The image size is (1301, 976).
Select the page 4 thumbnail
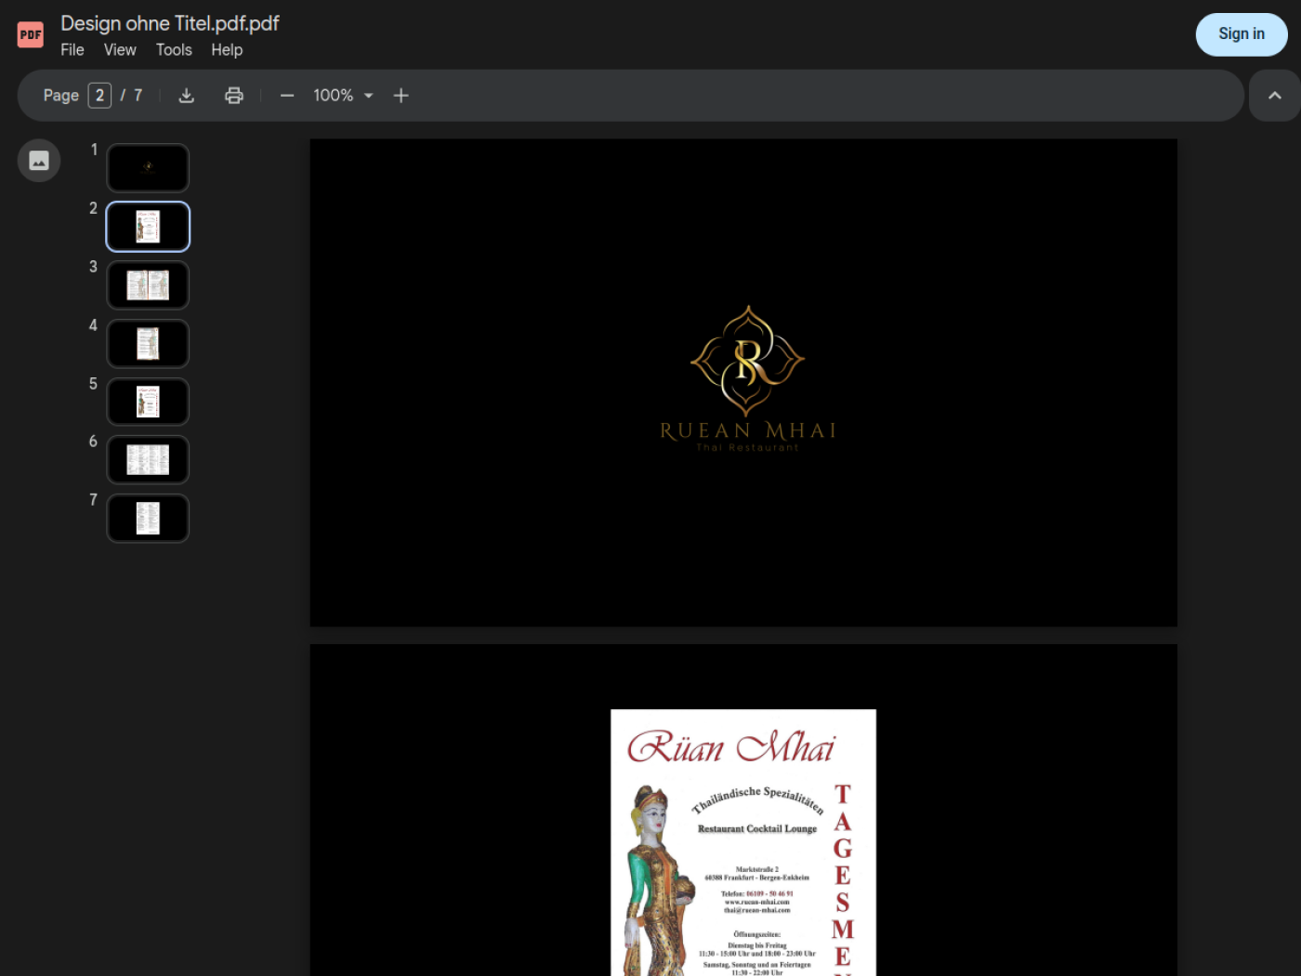click(x=148, y=344)
